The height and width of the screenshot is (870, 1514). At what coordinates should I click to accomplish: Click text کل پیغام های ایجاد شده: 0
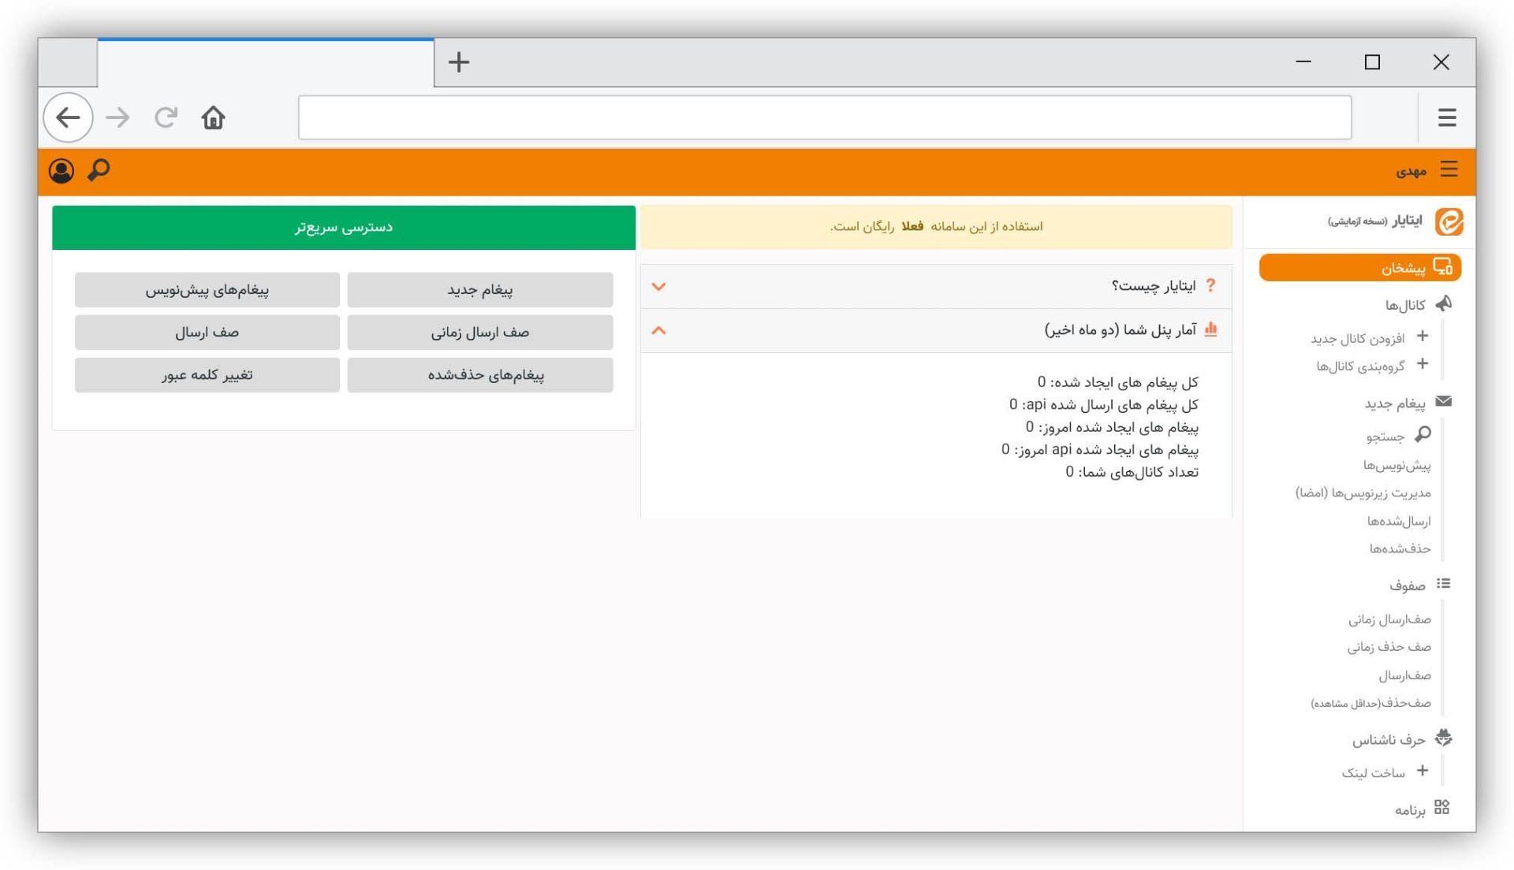coord(1117,383)
